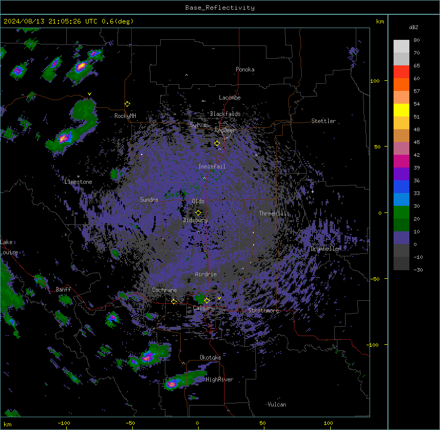Select the purple 39-36 dBZ legend swatch
The width and height of the screenshot is (440, 430).
(401, 174)
